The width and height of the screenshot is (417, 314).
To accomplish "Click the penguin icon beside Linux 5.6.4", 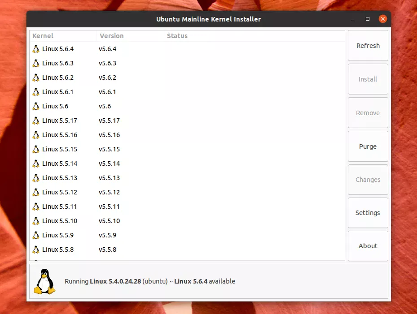I will click(x=36, y=49).
